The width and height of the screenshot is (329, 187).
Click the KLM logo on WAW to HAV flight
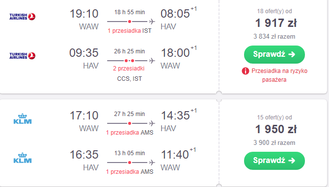click(23, 118)
